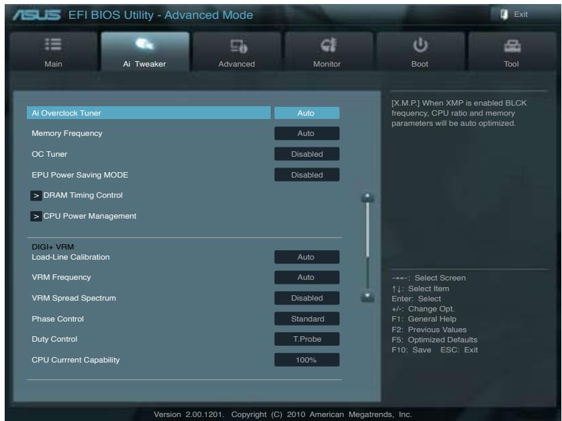Open VRM Frequency Auto dropdown
The image size is (562, 421).
tap(307, 277)
